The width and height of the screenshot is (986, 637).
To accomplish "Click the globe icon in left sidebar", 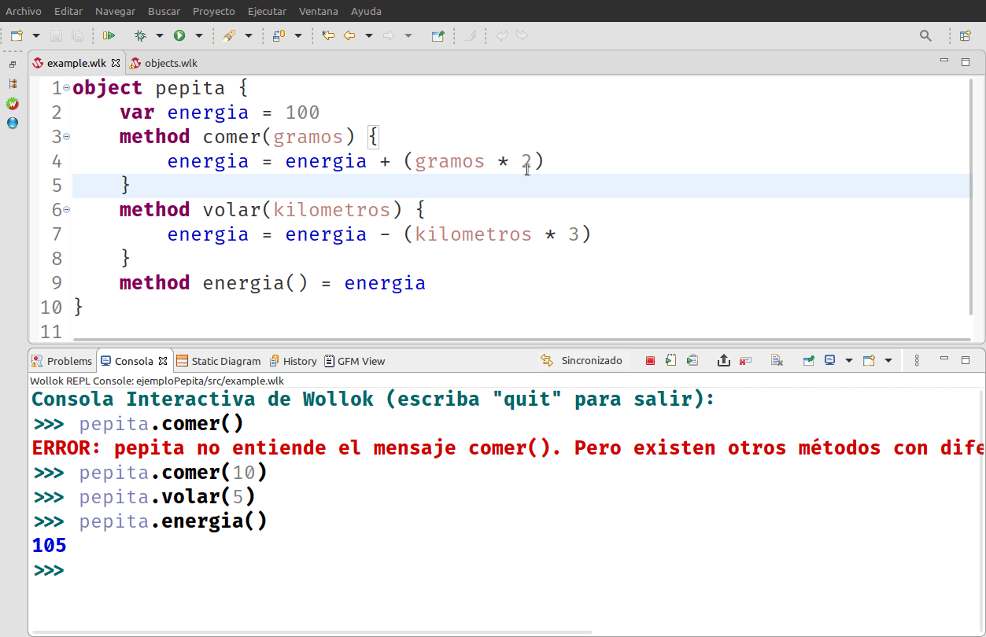I will 13,123.
